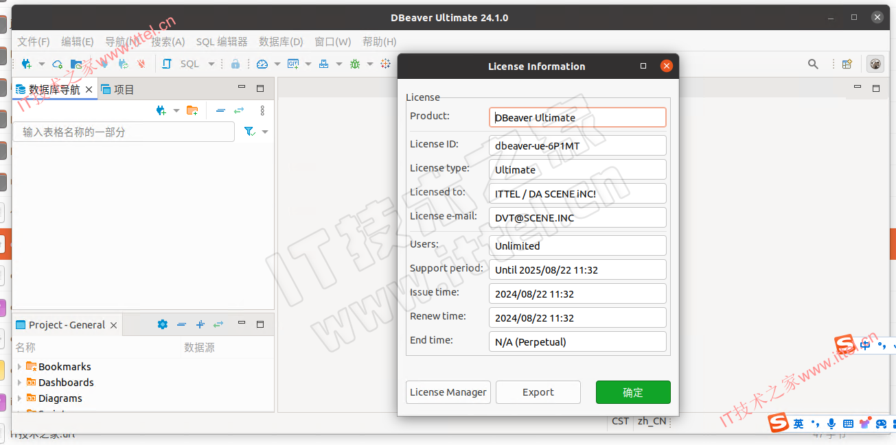Select the DBeaver beaver perspective button
Image resolution: width=896 pixels, height=445 pixels.
coord(875,64)
